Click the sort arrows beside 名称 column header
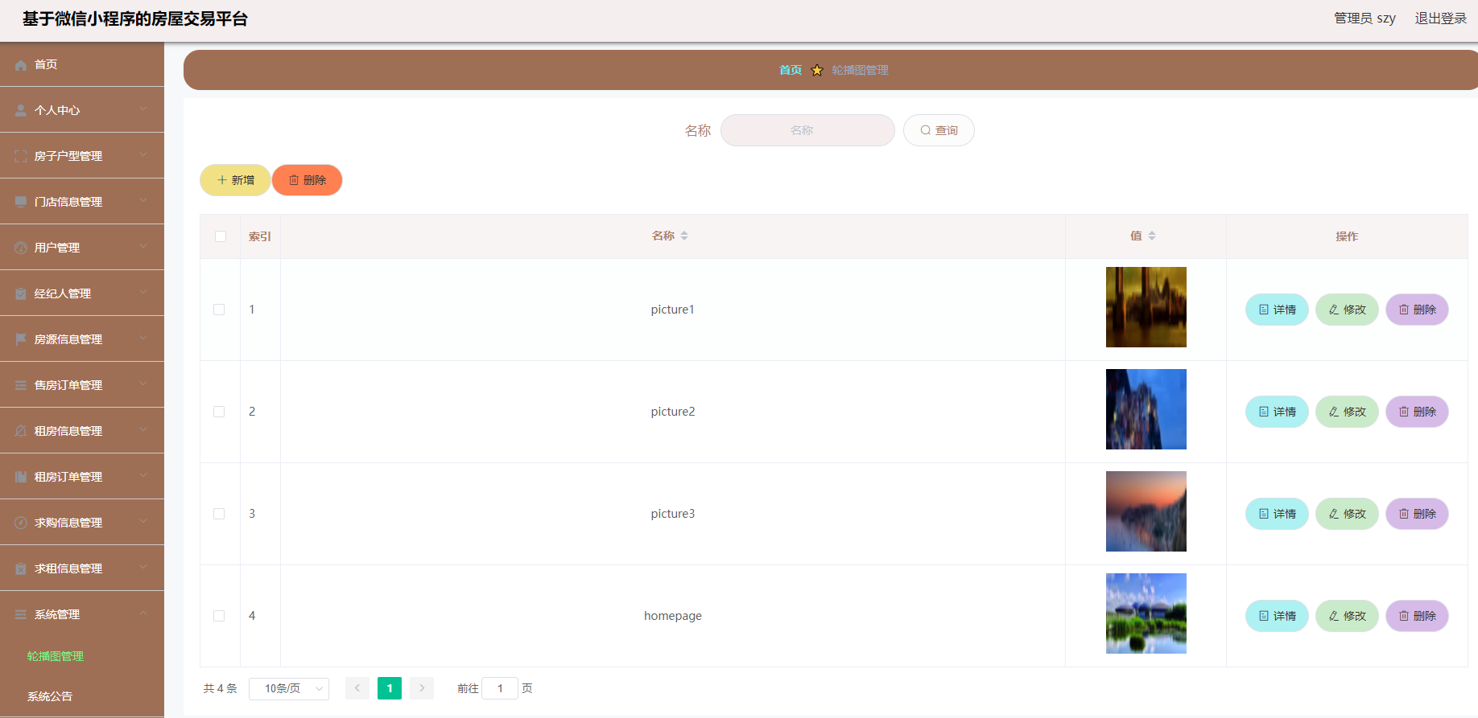 click(684, 236)
